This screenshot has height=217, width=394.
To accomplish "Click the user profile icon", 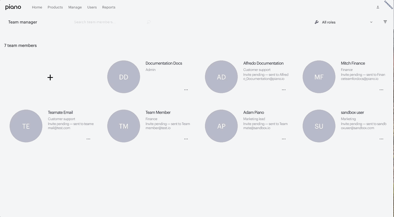I will click(x=378, y=7).
